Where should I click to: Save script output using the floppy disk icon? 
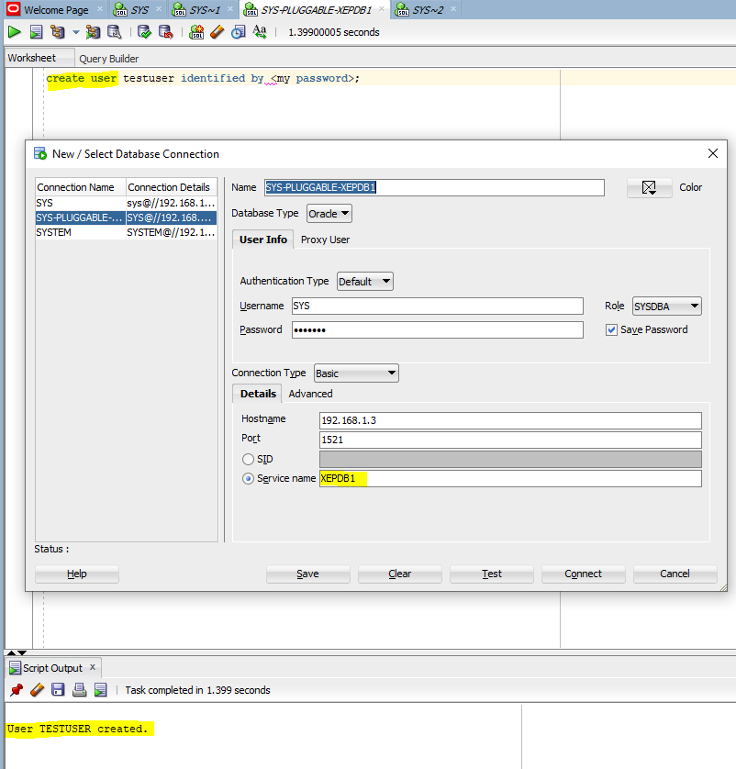point(58,689)
